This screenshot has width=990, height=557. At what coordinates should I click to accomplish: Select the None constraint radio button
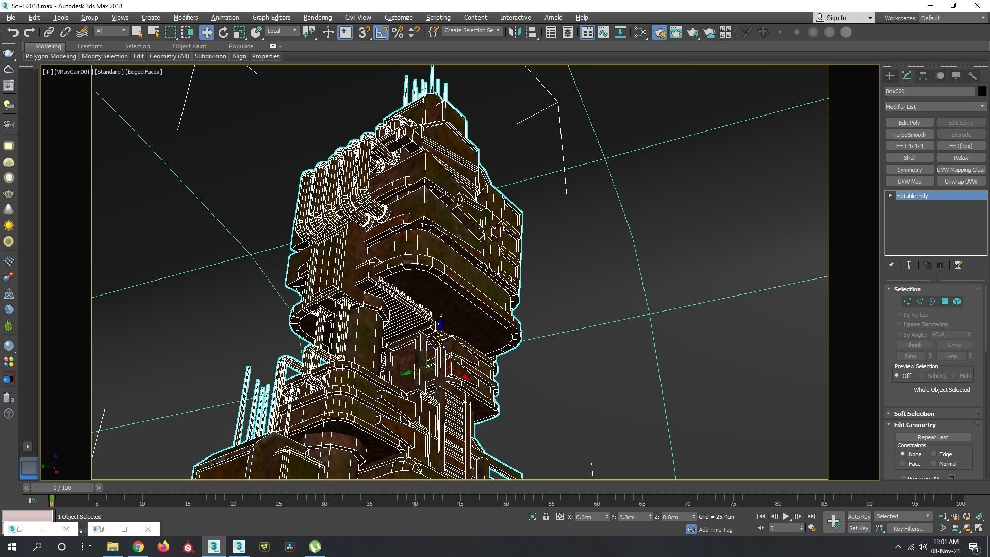tap(902, 454)
